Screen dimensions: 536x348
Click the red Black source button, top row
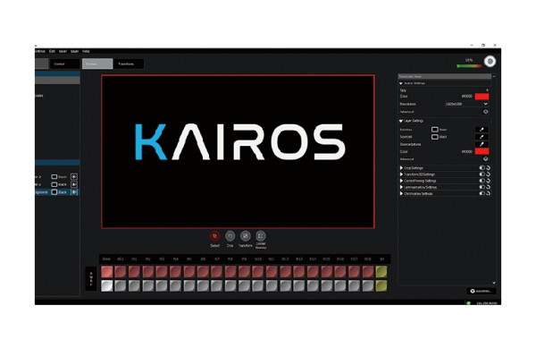pyautogui.click(x=106, y=272)
